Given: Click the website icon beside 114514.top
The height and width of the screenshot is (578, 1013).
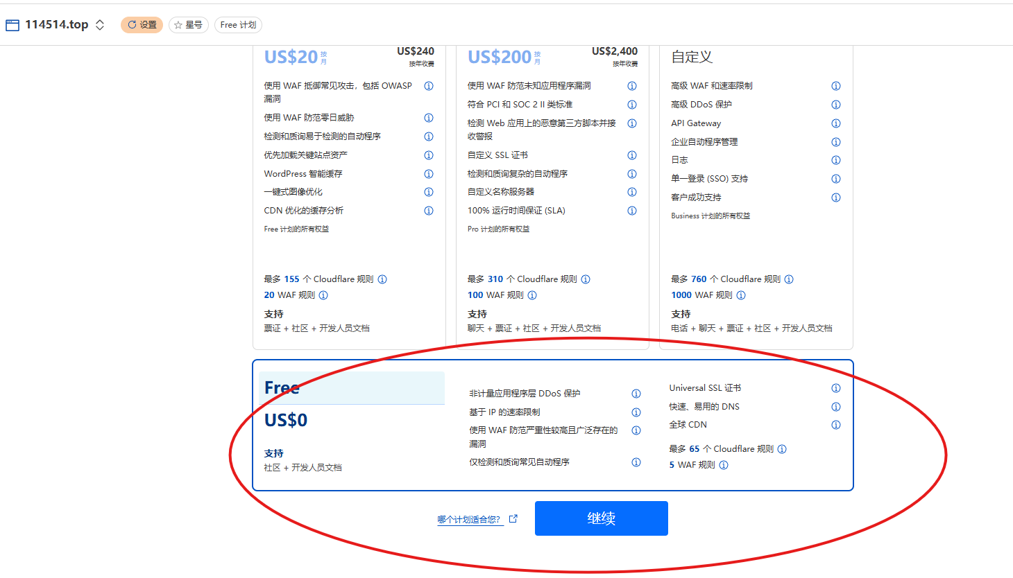Looking at the screenshot, I should [x=12, y=25].
